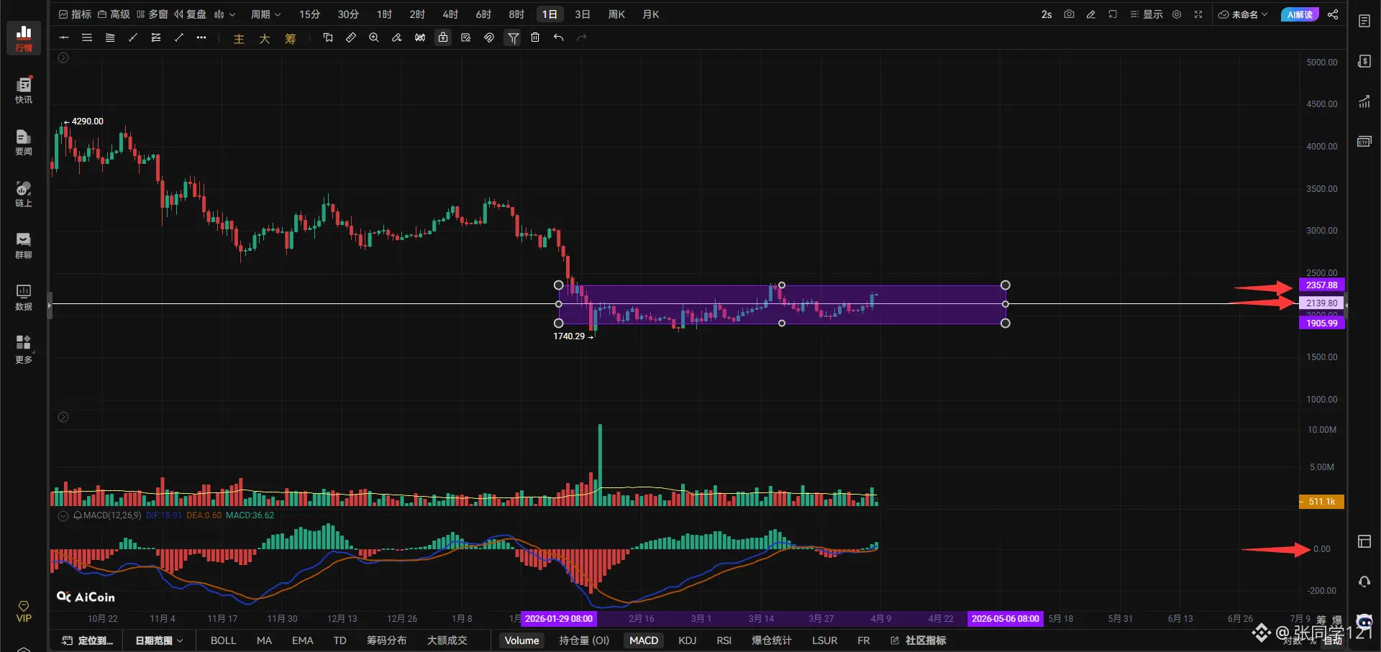
Task: Open the 数据 data sidebar icon
Action: (x=24, y=297)
